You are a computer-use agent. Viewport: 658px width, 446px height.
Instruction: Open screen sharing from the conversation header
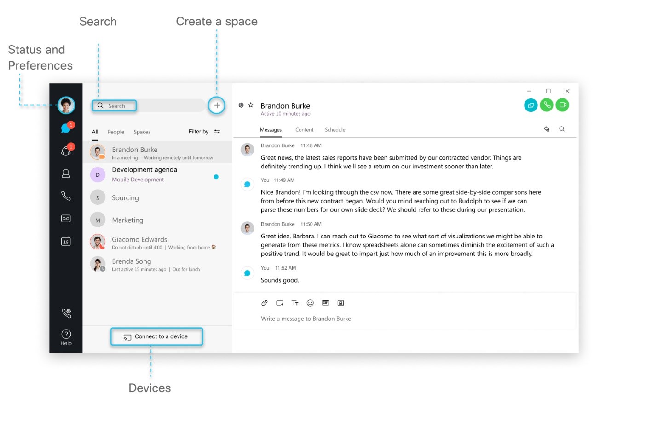click(531, 105)
